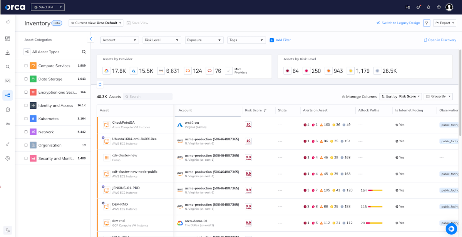Search asset categories with magnifier icon
The width and height of the screenshot is (462, 237).
pos(84,52)
